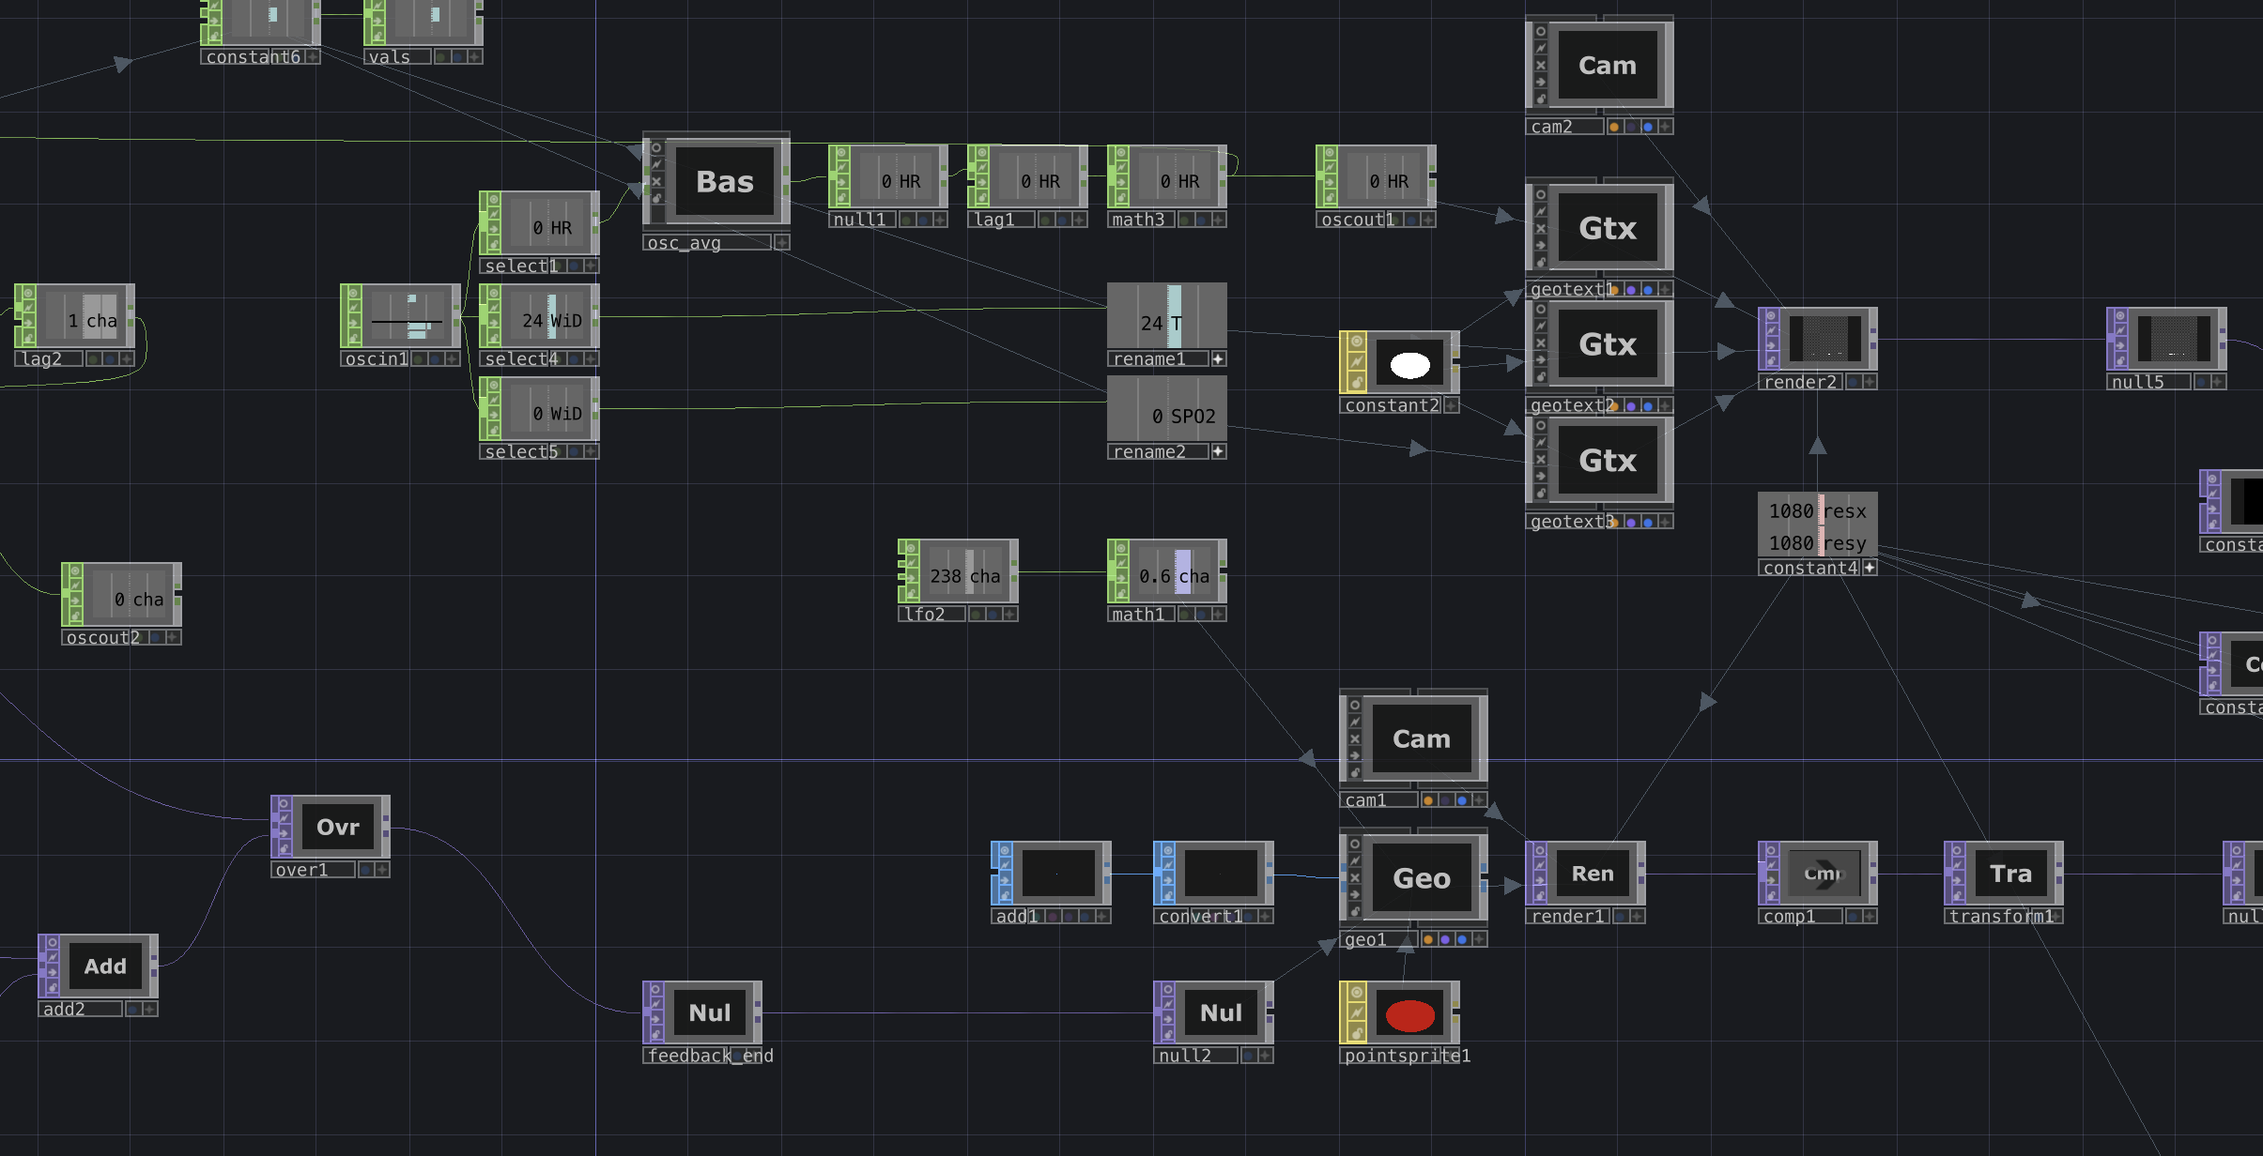Click clone immune lightning flag on pointsprite1
The image size is (2263, 1156).
coord(1356,1012)
